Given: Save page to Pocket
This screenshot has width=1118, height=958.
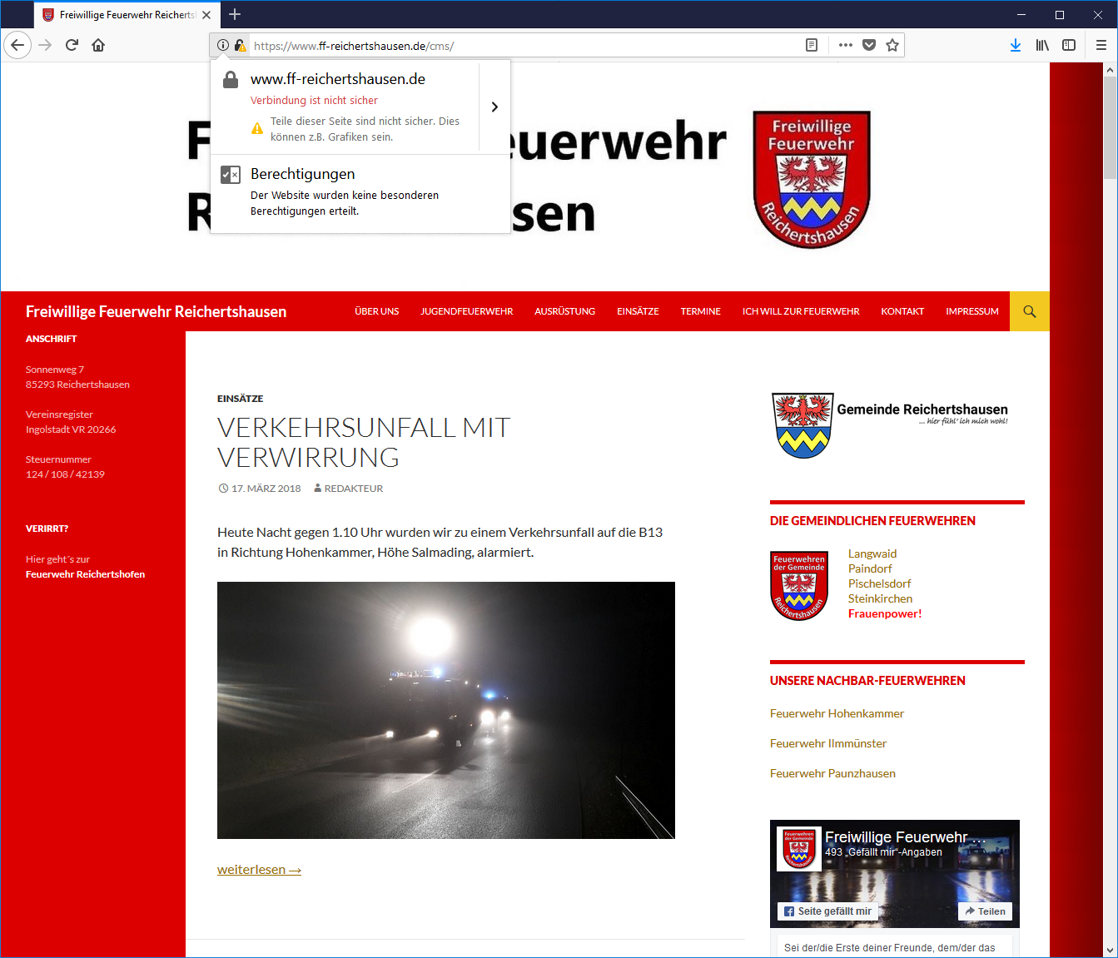Looking at the screenshot, I should [x=869, y=45].
